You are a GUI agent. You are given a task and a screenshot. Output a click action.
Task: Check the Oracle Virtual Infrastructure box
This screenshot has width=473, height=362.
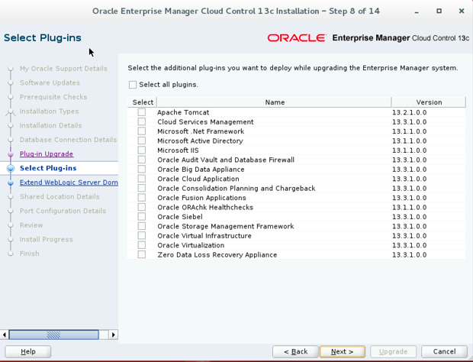(141, 235)
